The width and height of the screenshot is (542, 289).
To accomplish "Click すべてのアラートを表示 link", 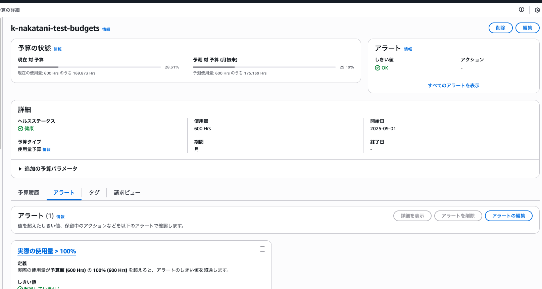I will (453, 86).
